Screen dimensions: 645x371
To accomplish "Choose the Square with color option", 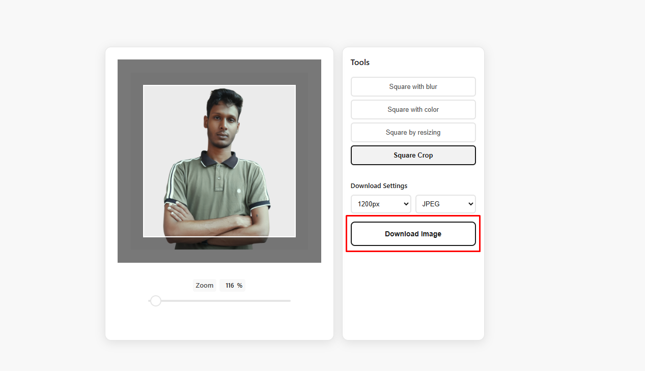I will [413, 109].
